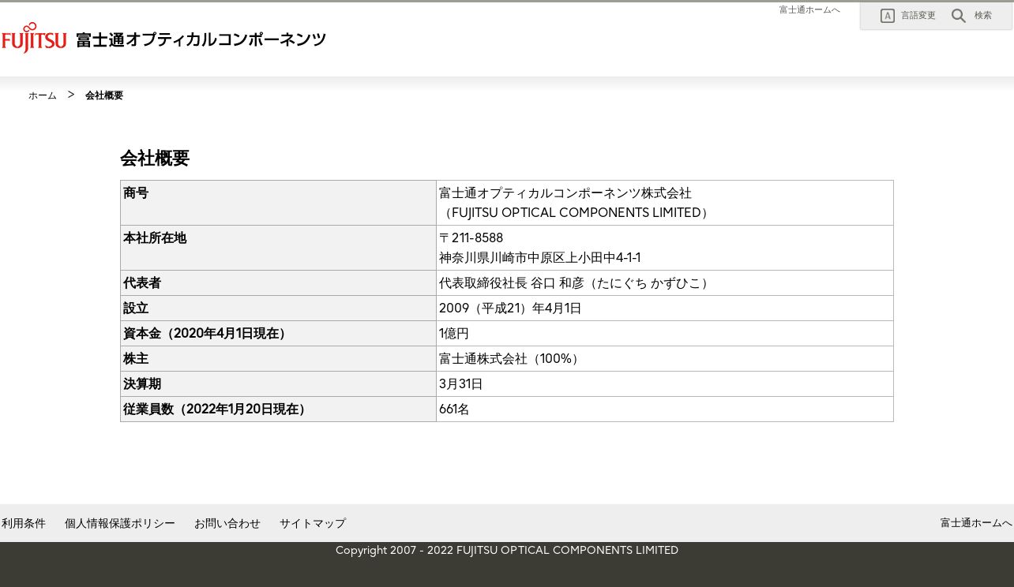The height and width of the screenshot is (587, 1014).
Task: Click the 1億円 capital value
Action: (x=454, y=334)
